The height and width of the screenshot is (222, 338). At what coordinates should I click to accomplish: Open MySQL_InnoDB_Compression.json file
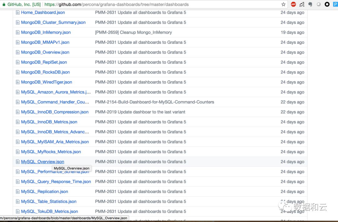(55, 112)
